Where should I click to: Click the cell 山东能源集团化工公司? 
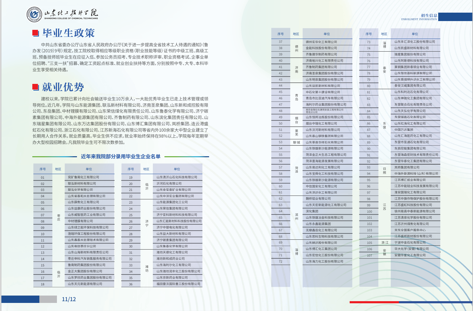click(x=172, y=202)
